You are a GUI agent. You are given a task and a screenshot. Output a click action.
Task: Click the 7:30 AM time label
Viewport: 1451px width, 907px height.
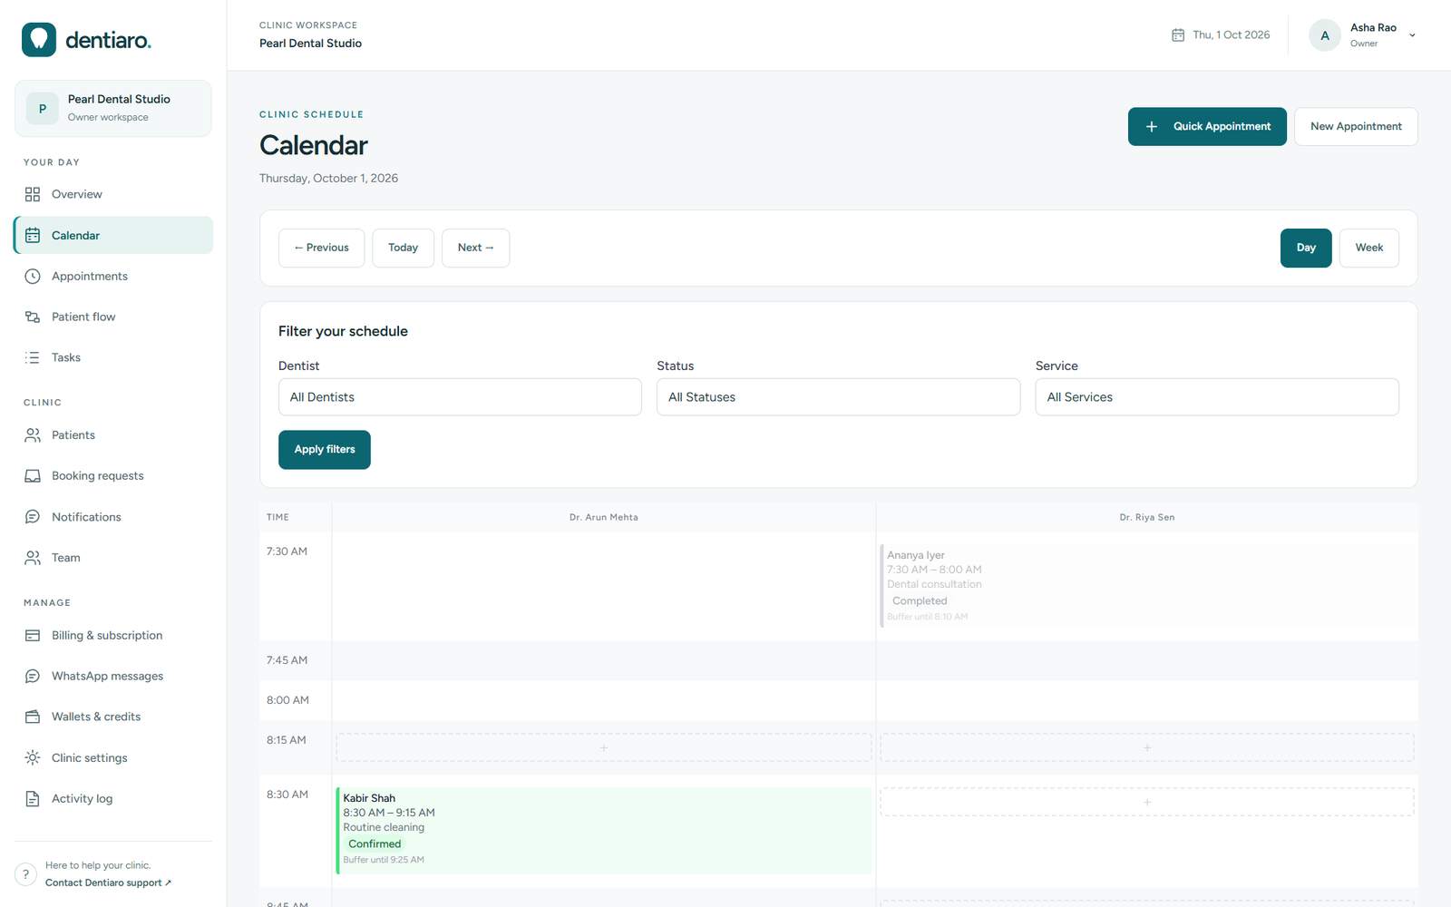287,551
